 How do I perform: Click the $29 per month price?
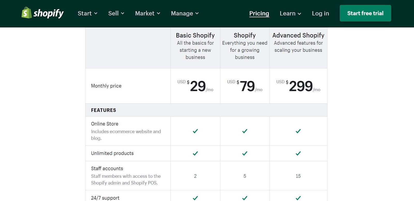click(195, 86)
